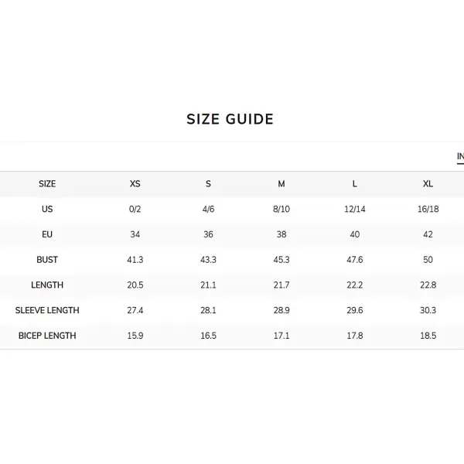464x464 pixels.
Task: Click the BICEP LENGTH row label
Action: pos(47,336)
